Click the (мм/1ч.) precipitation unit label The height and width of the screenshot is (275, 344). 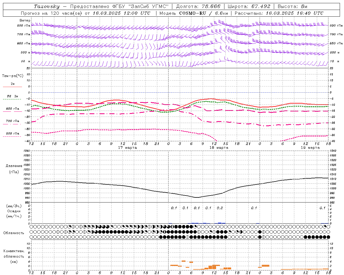14,216
